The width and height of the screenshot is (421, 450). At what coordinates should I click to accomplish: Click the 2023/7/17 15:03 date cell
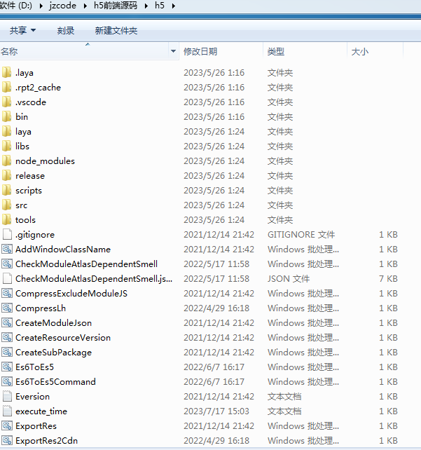coord(216,411)
